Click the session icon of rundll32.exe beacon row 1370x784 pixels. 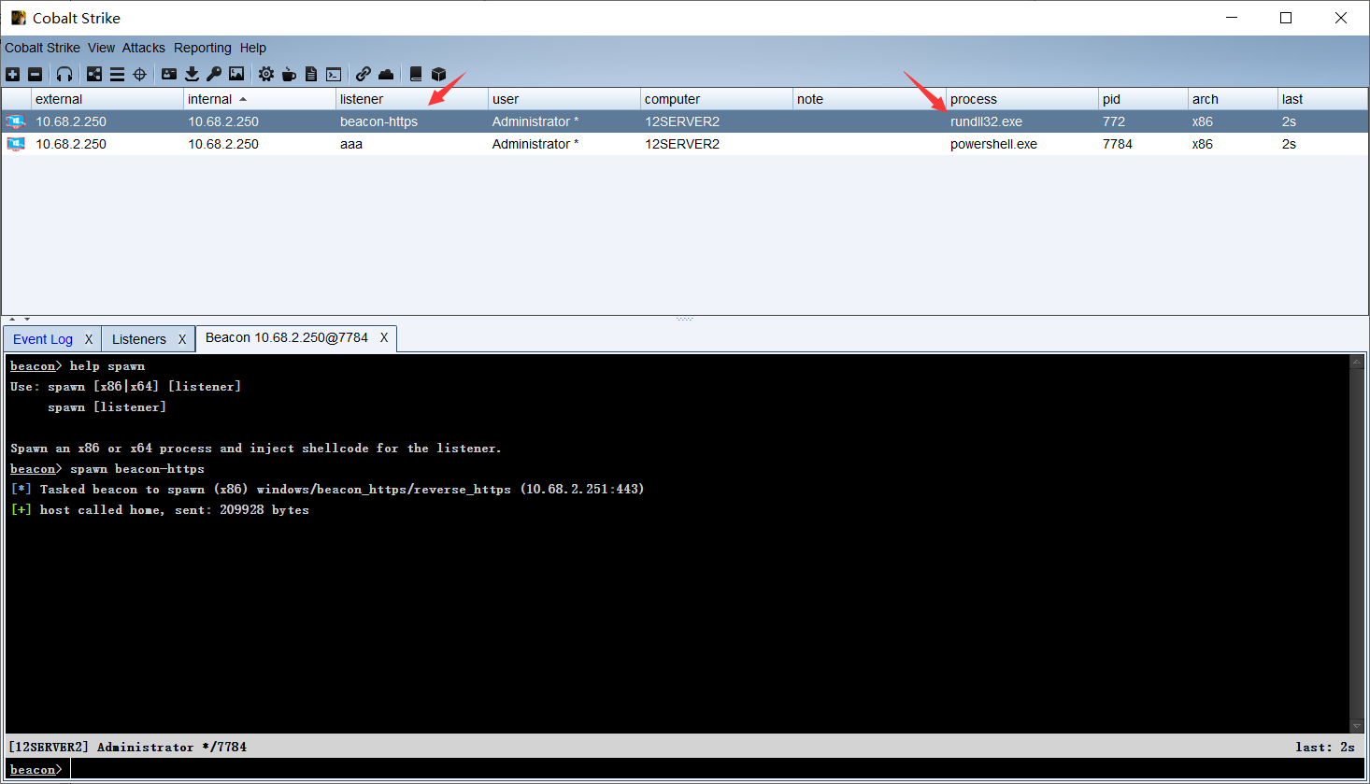[x=16, y=121]
